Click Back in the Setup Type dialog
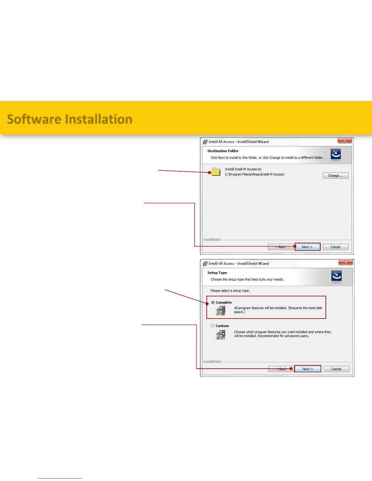The width and height of the screenshot is (372, 481). (281, 369)
